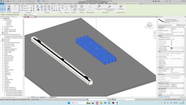The image size is (186, 105).
Task: Toggle the Фланец_Правый checkbox
Action: (x=171, y=50)
